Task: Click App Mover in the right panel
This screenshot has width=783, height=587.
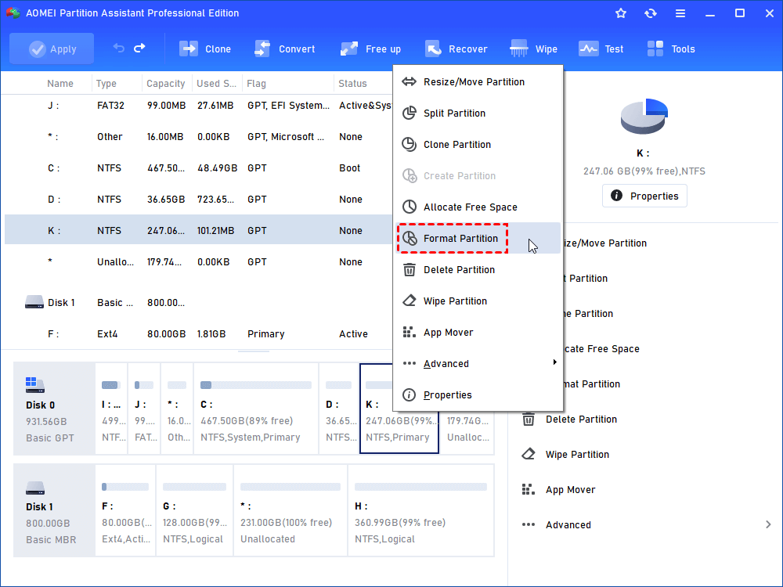Action: click(570, 490)
